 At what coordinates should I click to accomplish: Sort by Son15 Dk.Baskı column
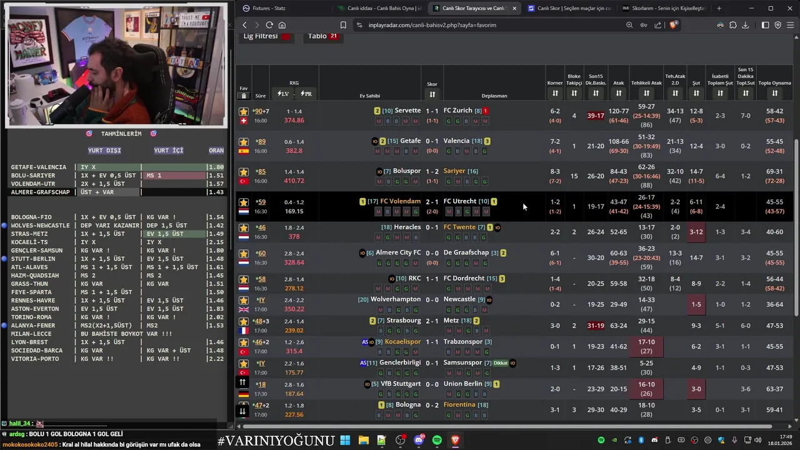(x=596, y=94)
